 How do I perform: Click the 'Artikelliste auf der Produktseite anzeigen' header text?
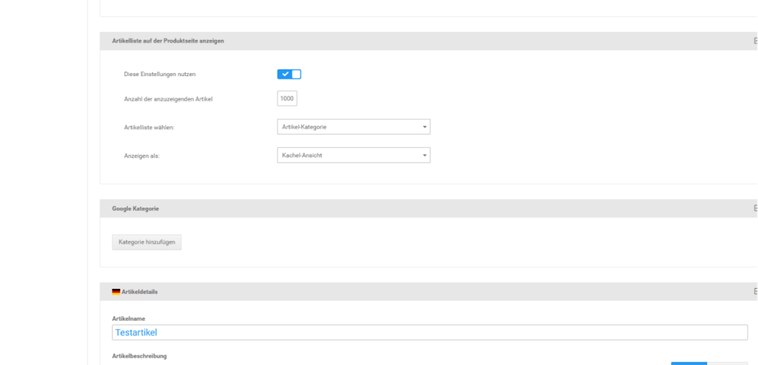point(168,41)
